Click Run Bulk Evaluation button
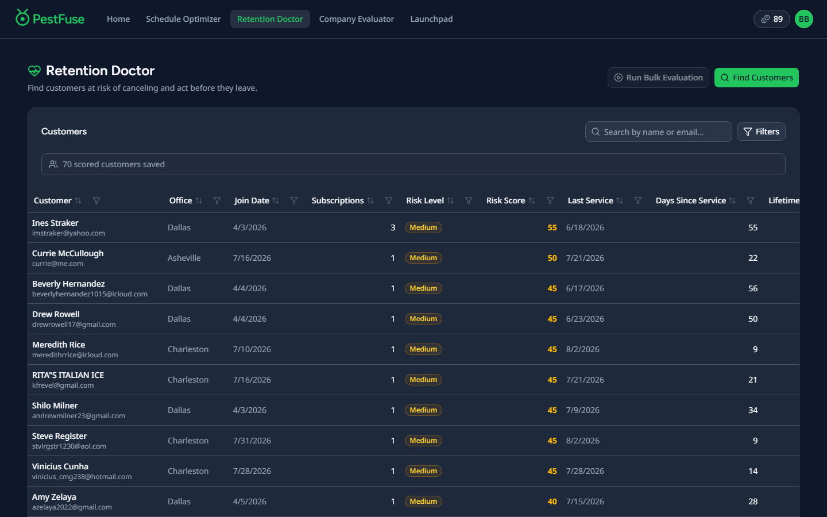The width and height of the screenshot is (827, 517). tap(658, 78)
